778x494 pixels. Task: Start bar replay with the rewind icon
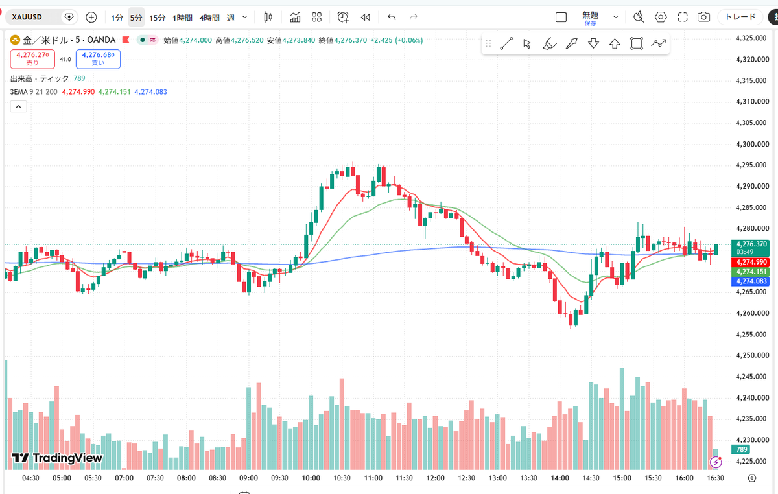[366, 18]
